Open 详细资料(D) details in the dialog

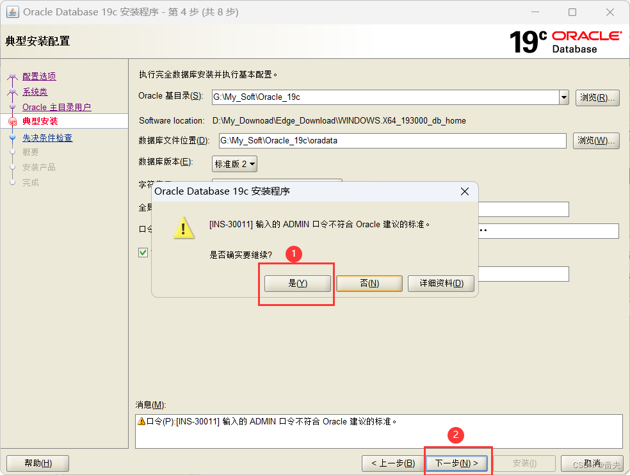click(441, 284)
